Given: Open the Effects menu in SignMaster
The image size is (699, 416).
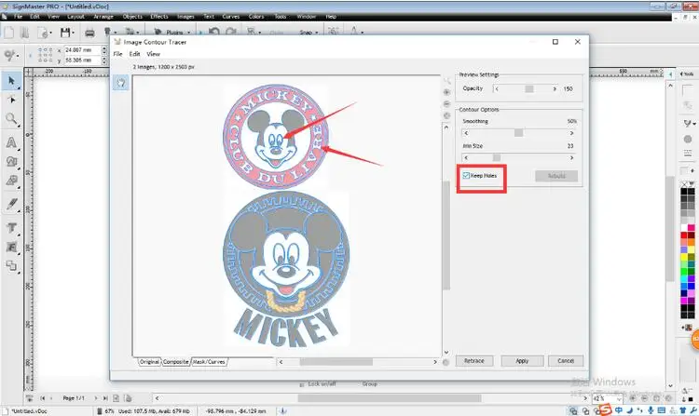Looking at the screenshot, I should click(159, 17).
